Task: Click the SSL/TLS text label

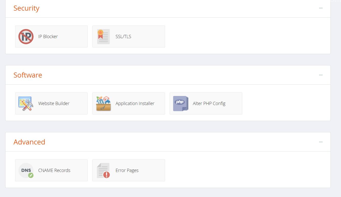Action: [x=123, y=36]
